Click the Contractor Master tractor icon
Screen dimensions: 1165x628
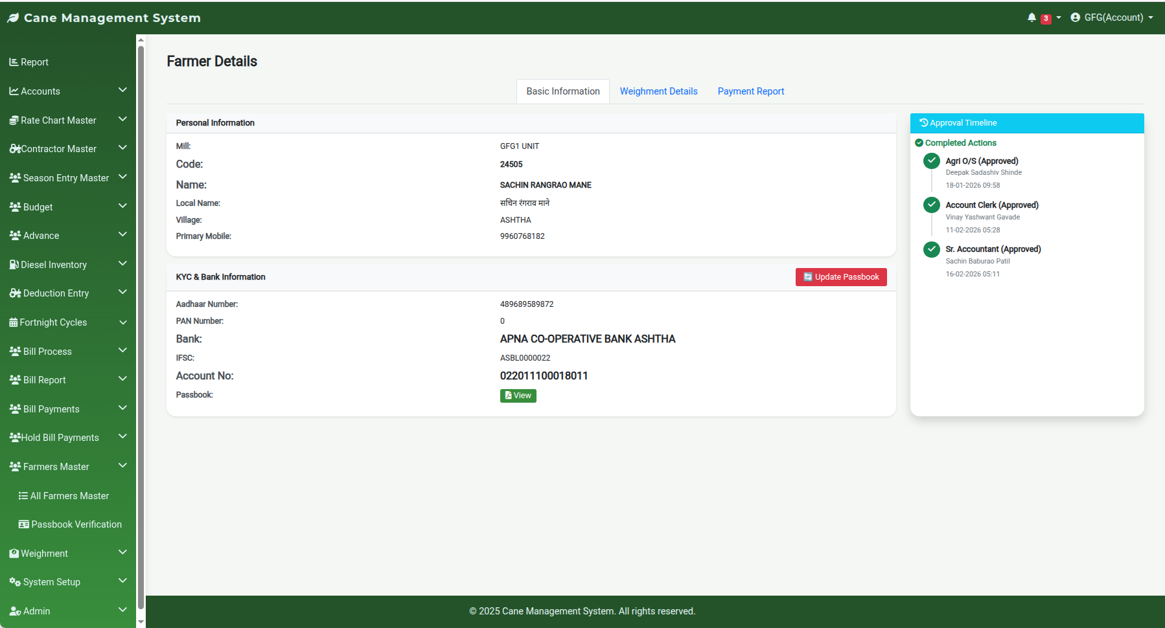[15, 149]
